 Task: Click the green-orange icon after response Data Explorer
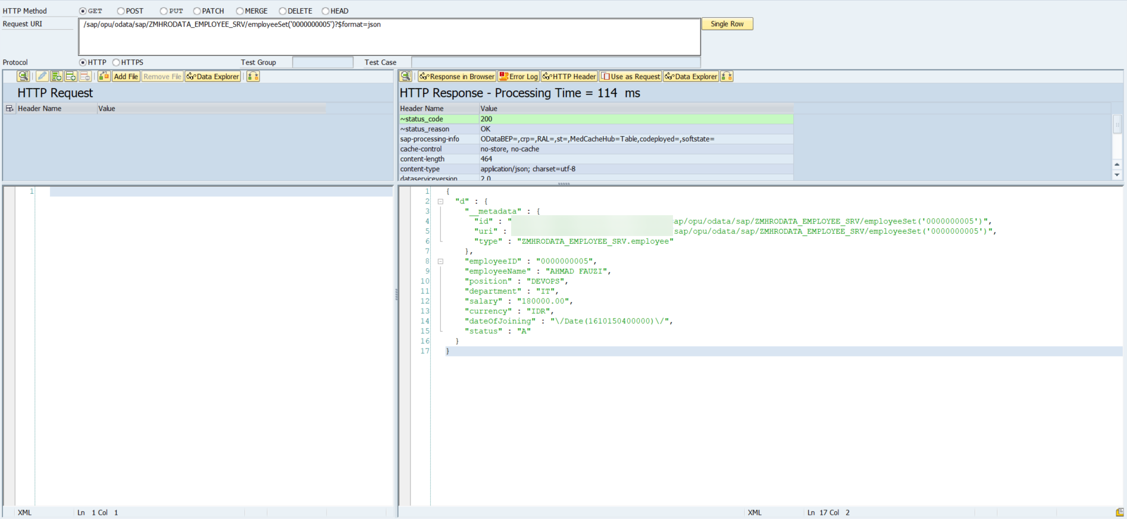[x=727, y=76]
